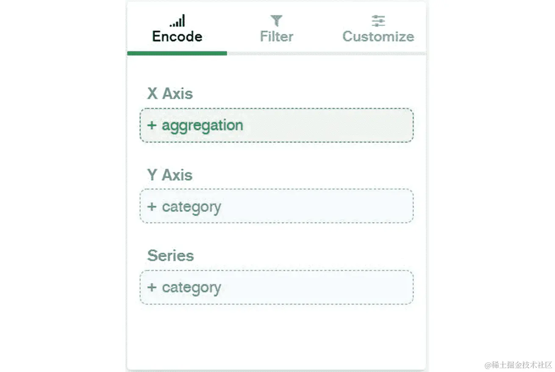Click the 'category' text under Y Axis

191,207
